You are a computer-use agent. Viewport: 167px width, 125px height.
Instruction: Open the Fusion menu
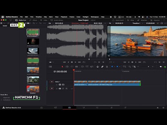(x=72, y=17)
